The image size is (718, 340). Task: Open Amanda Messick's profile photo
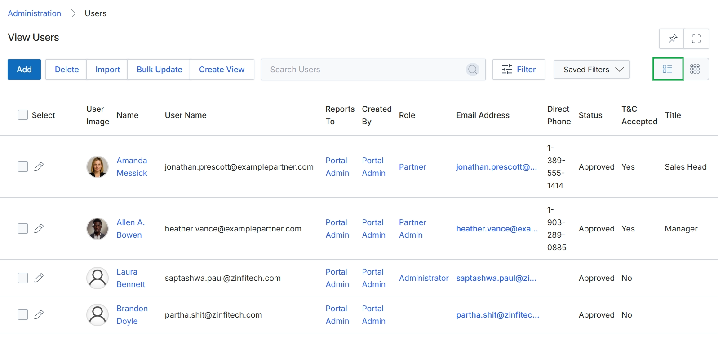click(98, 167)
